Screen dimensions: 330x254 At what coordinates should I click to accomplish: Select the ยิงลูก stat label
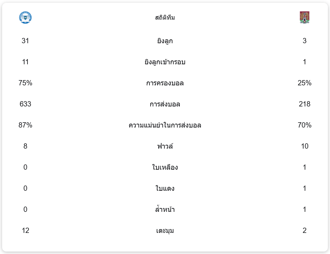165,41
